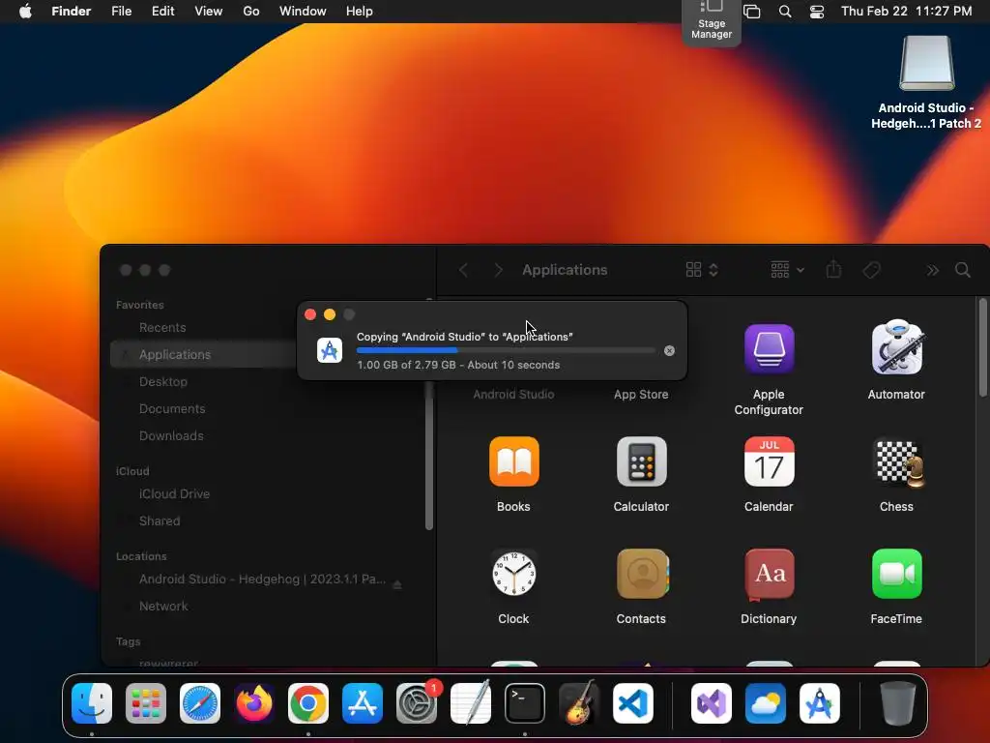Open the File menu
The height and width of the screenshot is (743, 990).
click(121, 12)
